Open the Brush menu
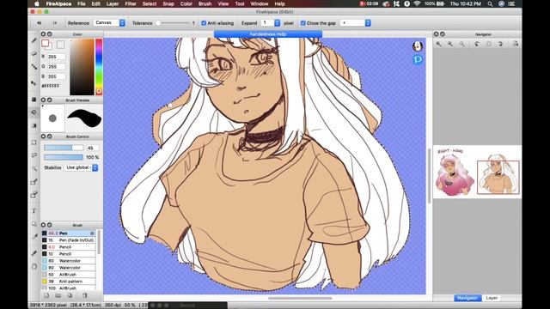Viewport: 550px width, 309px height. pos(205,3)
